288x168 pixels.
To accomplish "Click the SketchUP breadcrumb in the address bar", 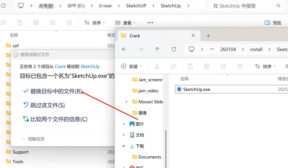I will [x=136, y=6].
